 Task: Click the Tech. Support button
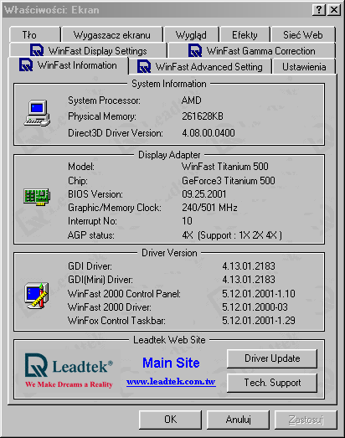coord(272,383)
